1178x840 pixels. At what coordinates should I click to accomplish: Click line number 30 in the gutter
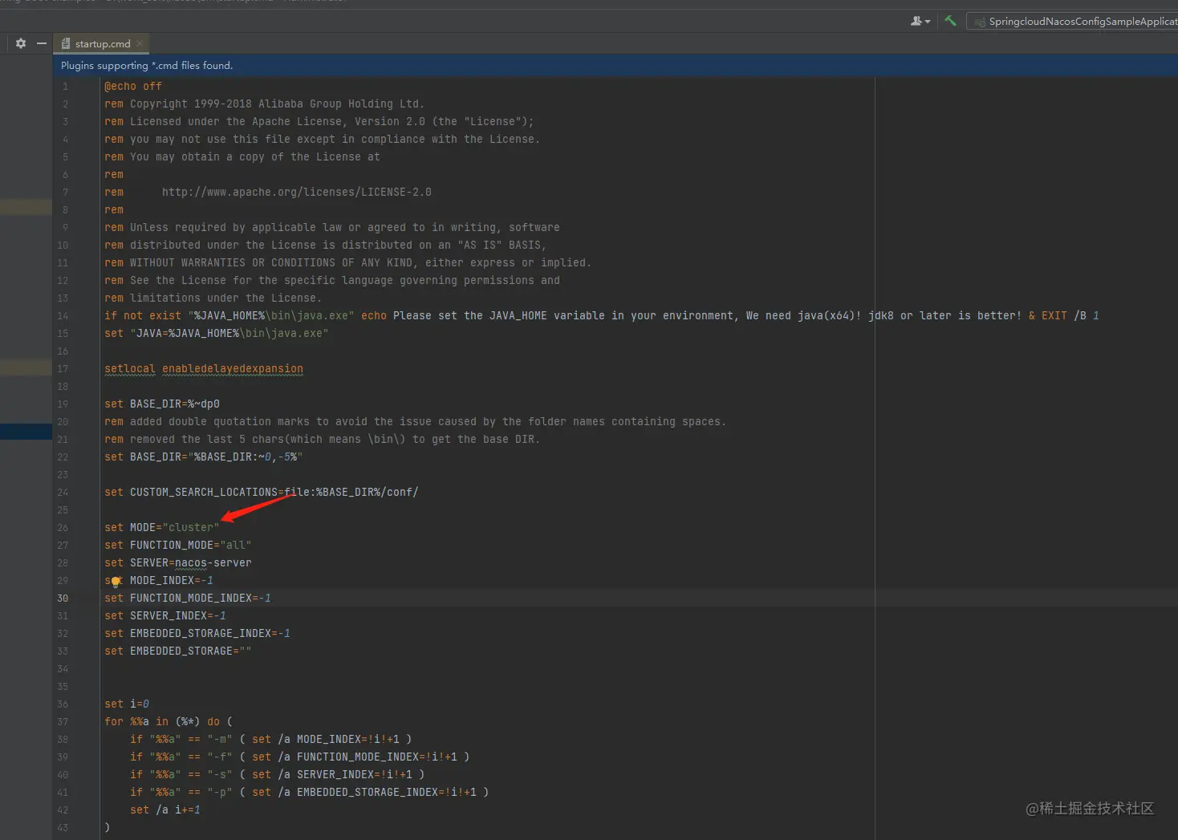click(x=63, y=599)
